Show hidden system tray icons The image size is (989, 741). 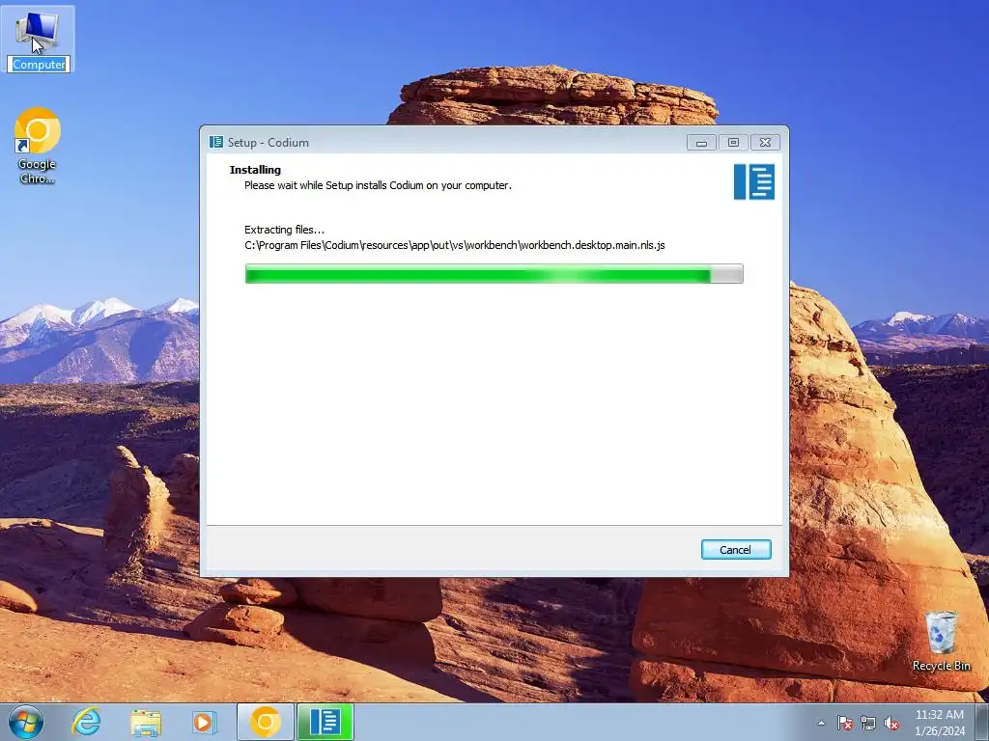pyautogui.click(x=821, y=723)
